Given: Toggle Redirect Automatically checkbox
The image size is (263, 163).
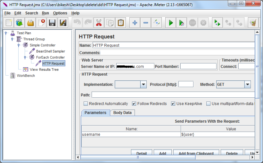Looking at the screenshot, I should click(86, 104).
